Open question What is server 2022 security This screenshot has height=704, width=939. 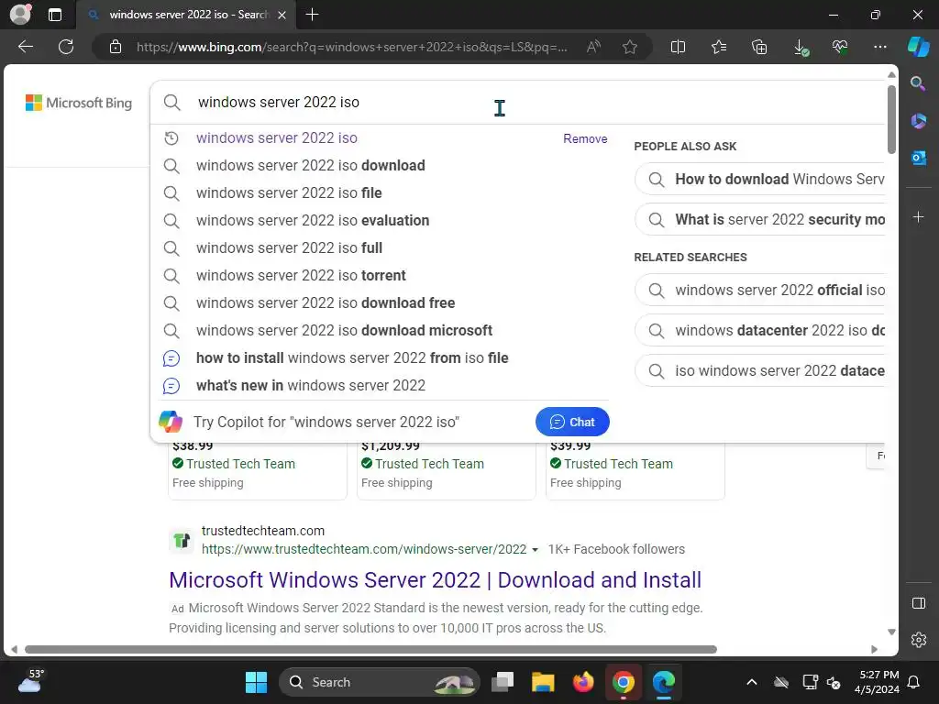click(760, 220)
